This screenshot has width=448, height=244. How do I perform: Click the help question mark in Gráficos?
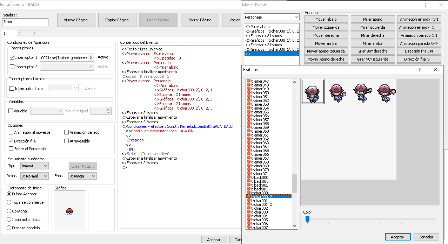(419, 70)
